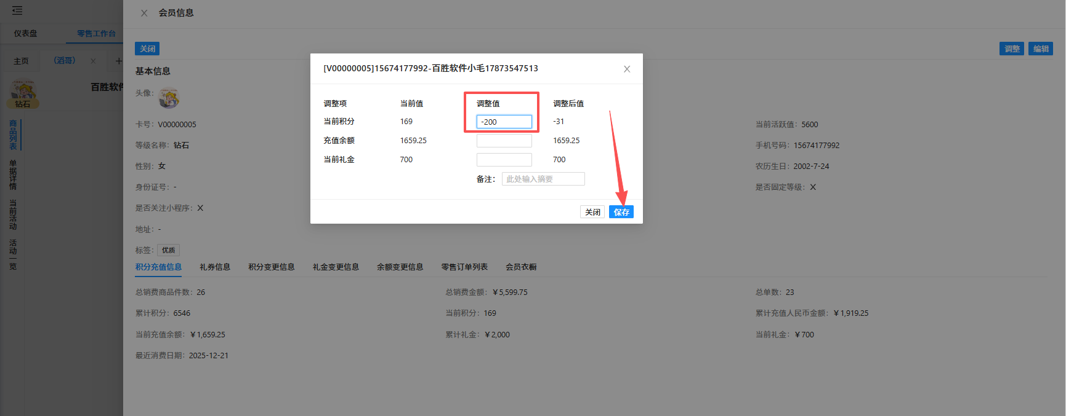This screenshot has width=1066, height=416.
Task: Click the 累计礼金 ¥2,000 value
Action: pos(498,334)
